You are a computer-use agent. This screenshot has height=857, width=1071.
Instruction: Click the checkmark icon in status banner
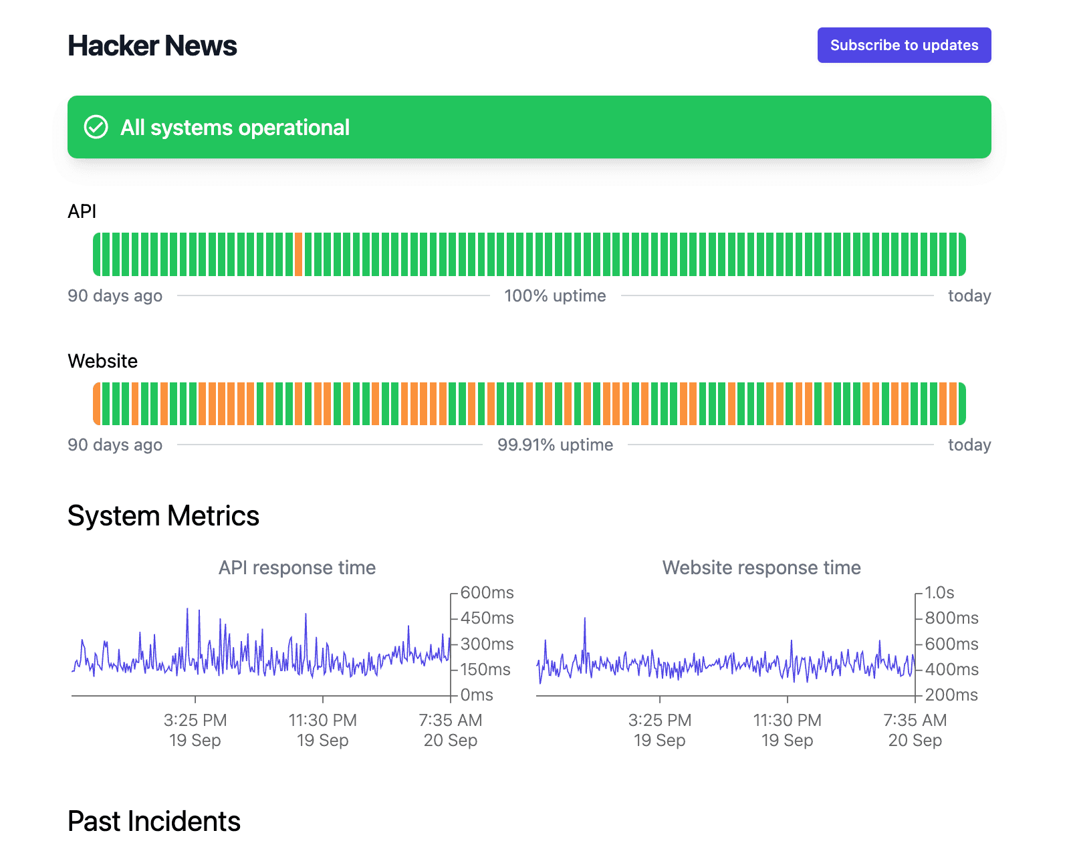click(x=96, y=127)
